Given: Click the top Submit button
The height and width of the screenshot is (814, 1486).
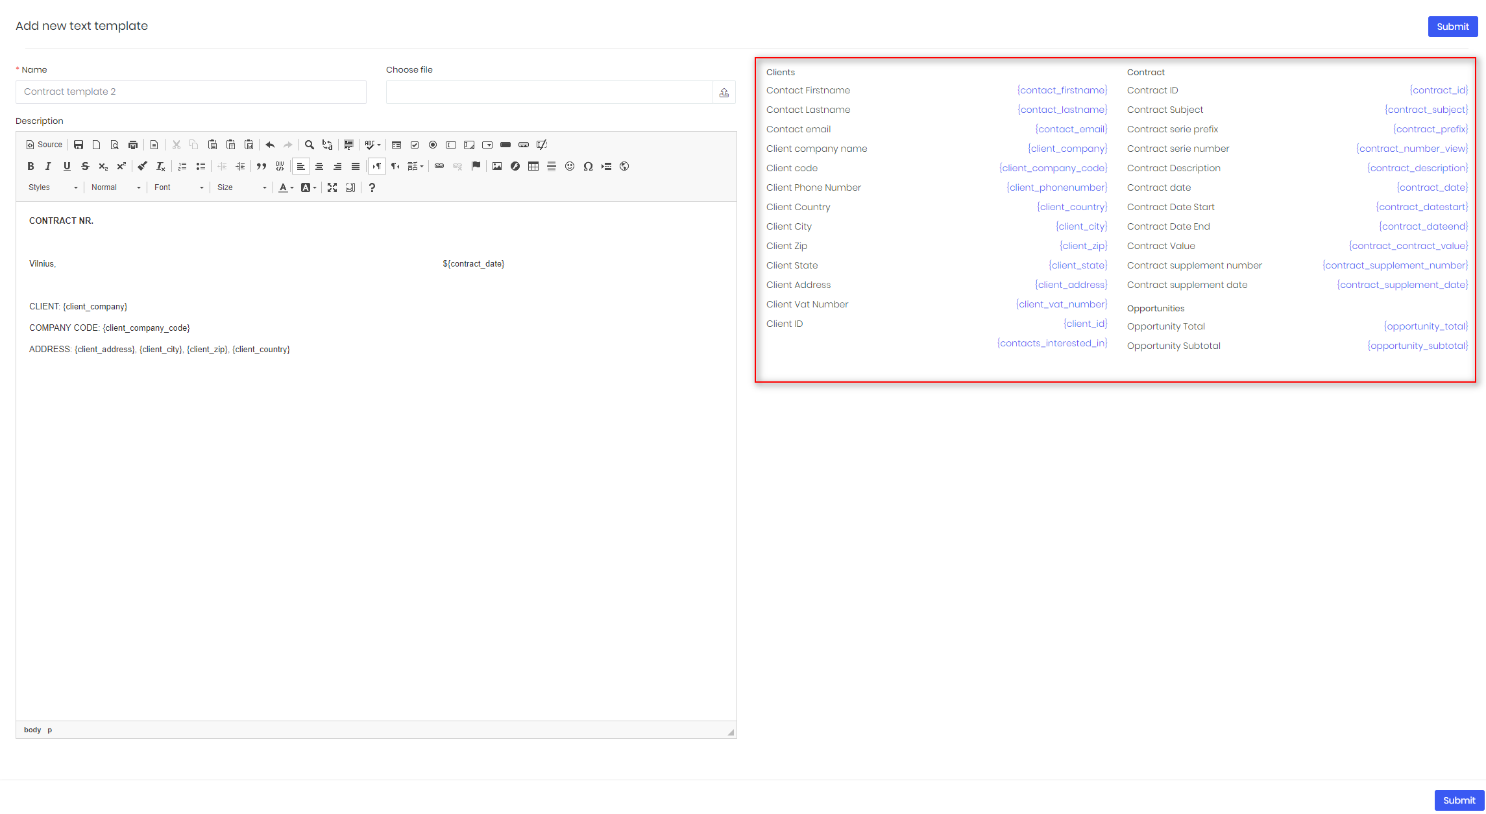Looking at the screenshot, I should tap(1452, 27).
